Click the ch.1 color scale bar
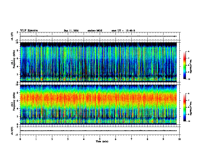 [x=184, y=65]
